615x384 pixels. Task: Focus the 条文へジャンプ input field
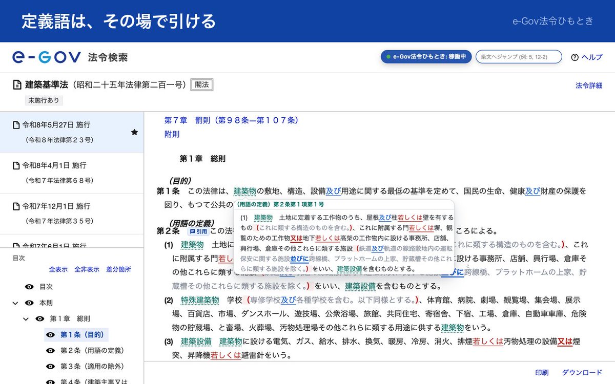pos(519,57)
